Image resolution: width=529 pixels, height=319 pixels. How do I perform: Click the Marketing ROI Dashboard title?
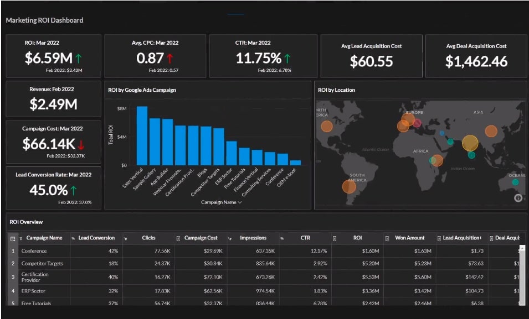pyautogui.click(x=44, y=20)
